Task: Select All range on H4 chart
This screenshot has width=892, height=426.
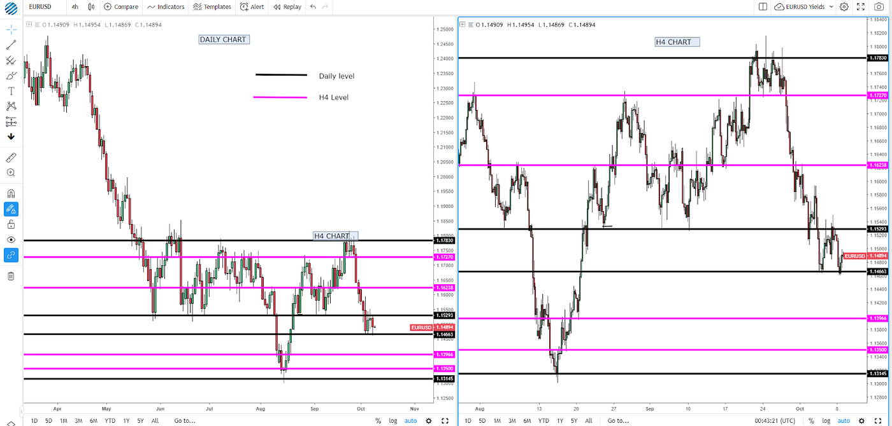Action: [589, 420]
